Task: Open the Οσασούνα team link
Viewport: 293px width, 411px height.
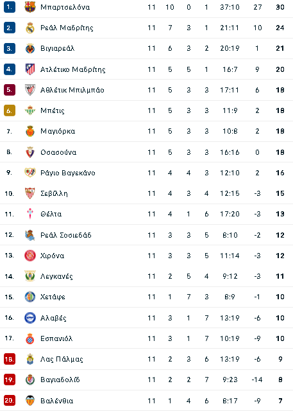Action: (58, 152)
